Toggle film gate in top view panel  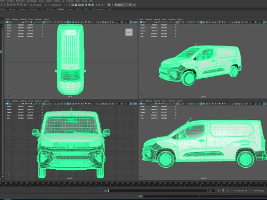click(47, 22)
